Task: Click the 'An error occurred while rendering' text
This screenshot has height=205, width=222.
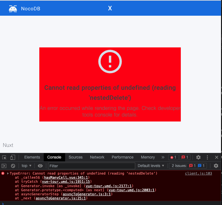Action: tap(110, 111)
